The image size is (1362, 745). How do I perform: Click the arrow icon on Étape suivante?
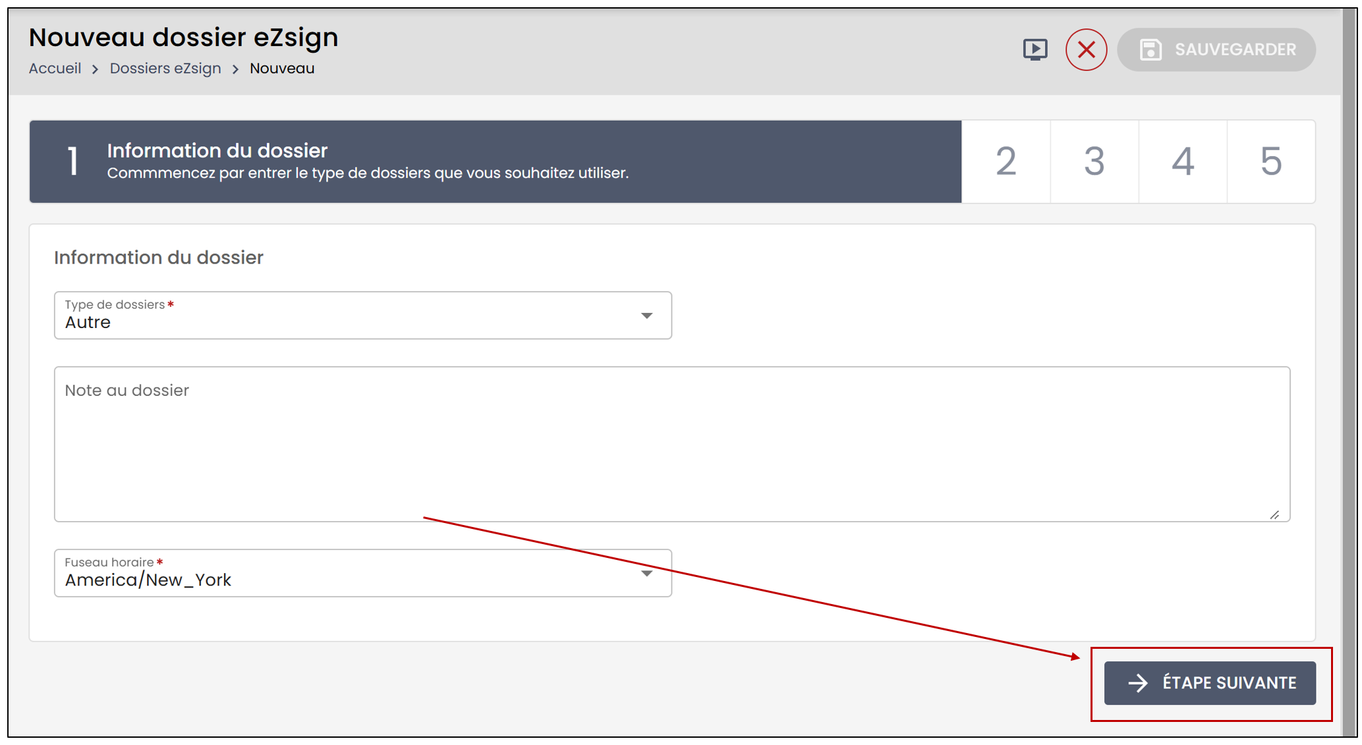(x=1138, y=683)
